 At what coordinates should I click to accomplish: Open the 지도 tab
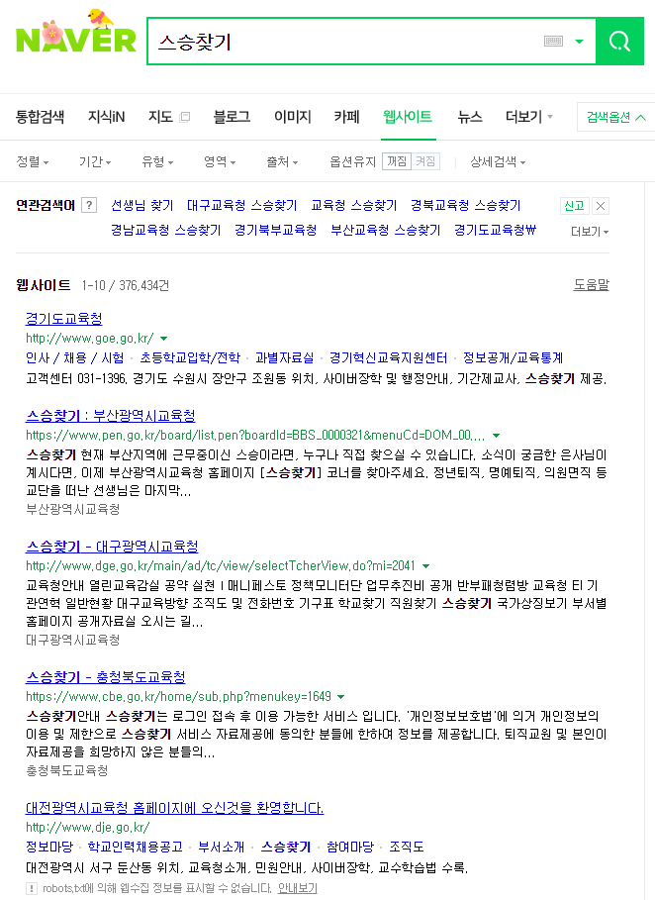[x=160, y=117]
